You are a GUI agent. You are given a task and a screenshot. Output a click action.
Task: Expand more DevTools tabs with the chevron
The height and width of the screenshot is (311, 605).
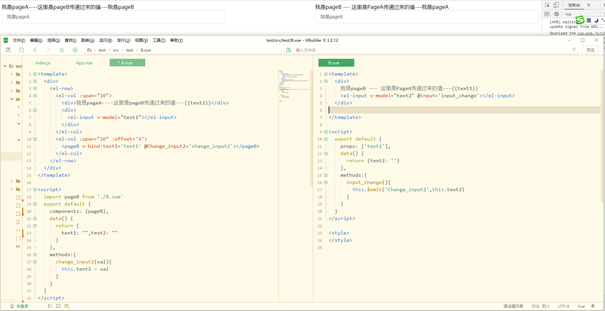click(x=589, y=5)
